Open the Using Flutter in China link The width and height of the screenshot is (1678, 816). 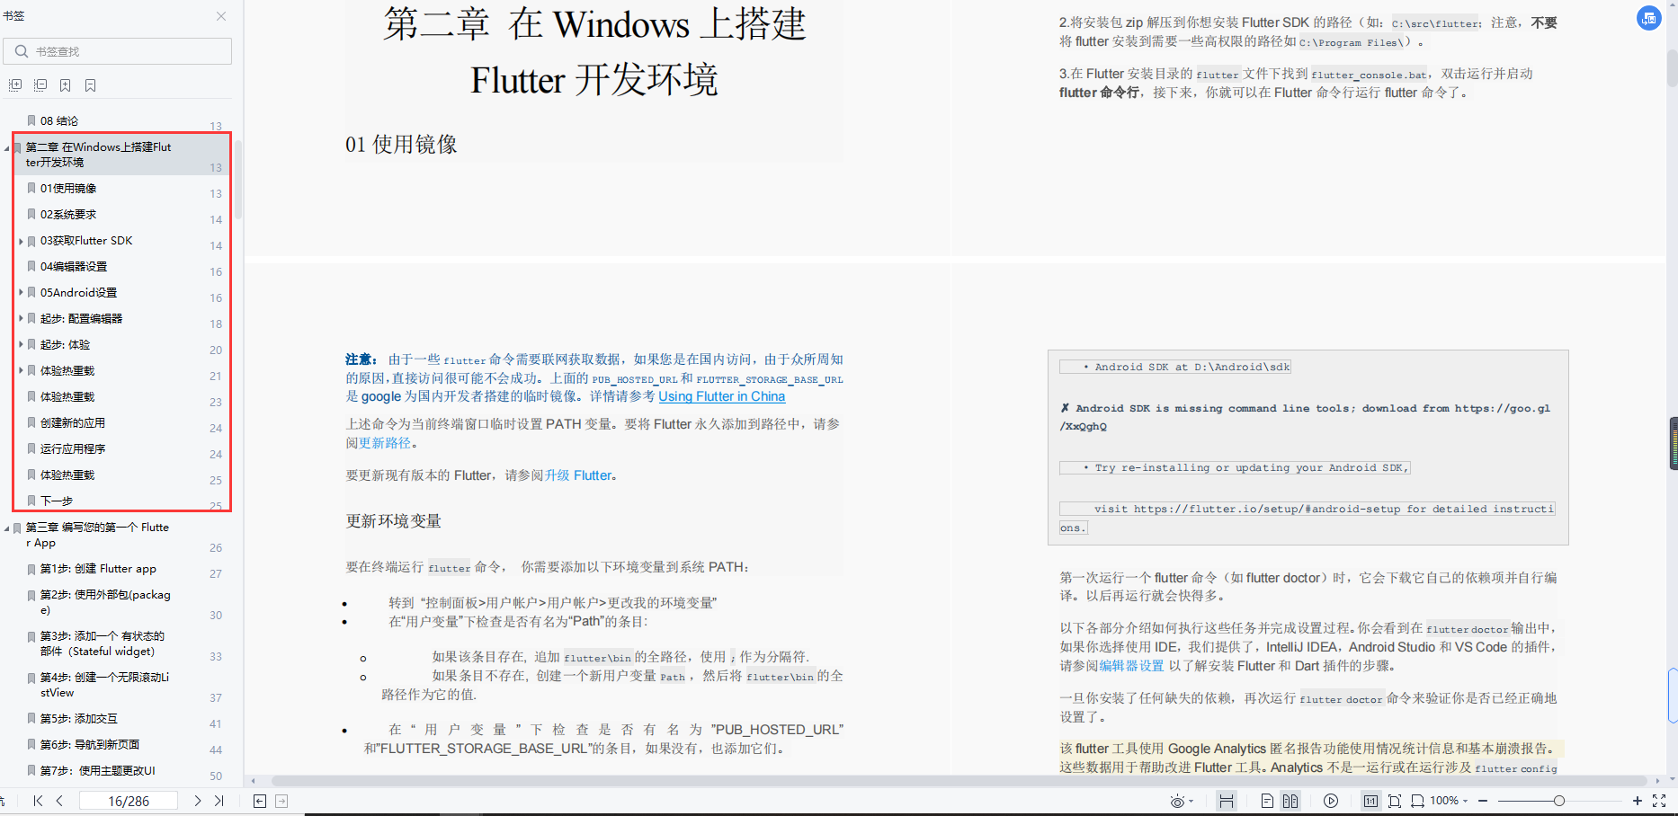coord(722,396)
